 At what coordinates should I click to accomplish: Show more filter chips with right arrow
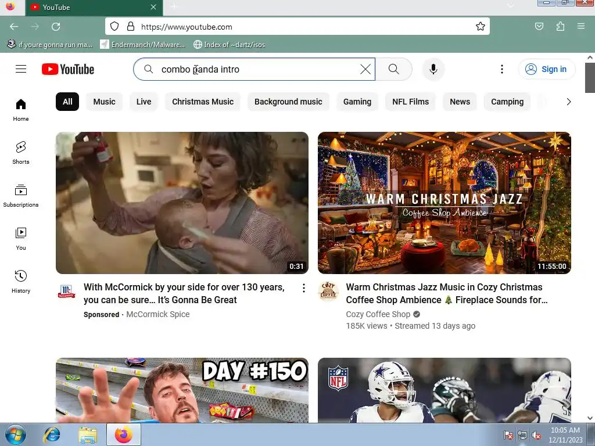point(568,102)
